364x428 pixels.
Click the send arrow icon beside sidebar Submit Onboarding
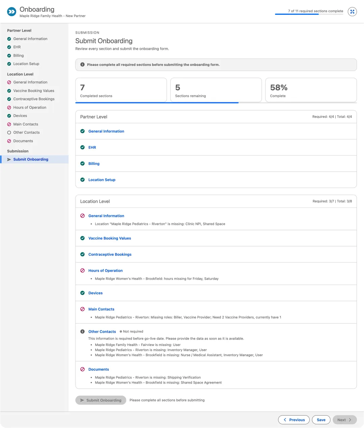9,159
